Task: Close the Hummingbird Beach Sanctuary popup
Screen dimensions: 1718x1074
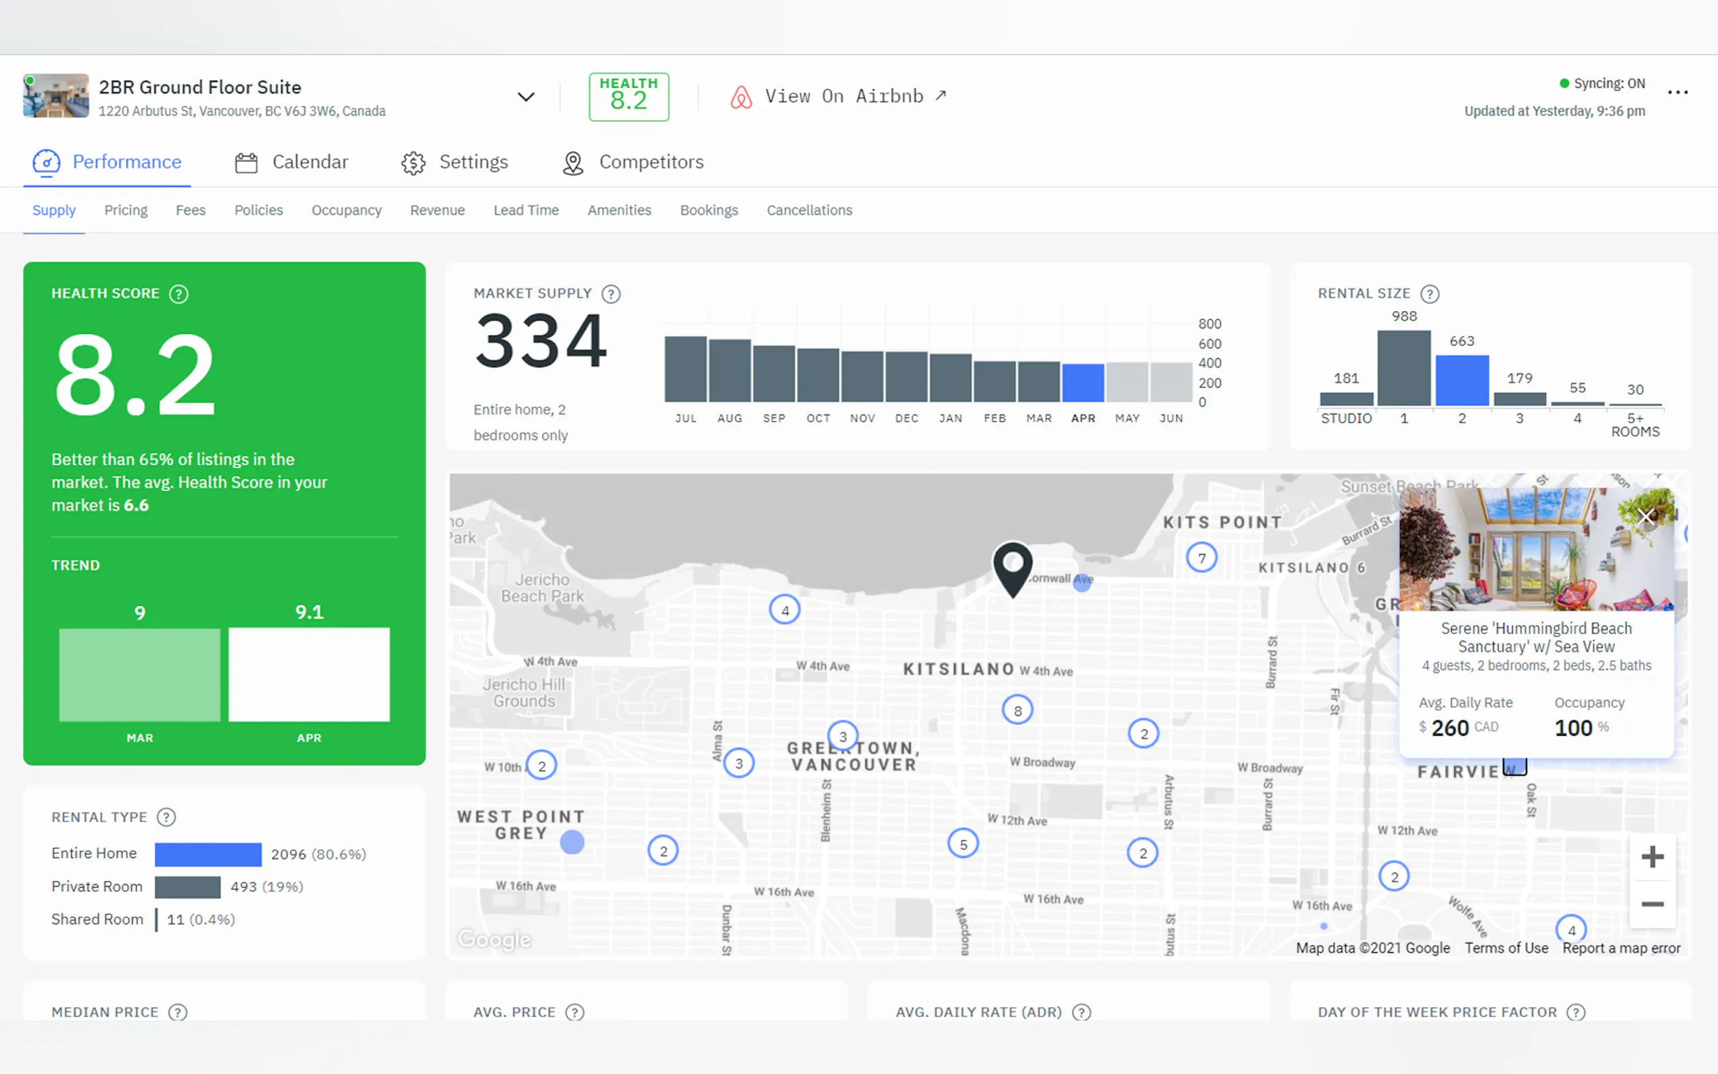Action: click(1646, 515)
